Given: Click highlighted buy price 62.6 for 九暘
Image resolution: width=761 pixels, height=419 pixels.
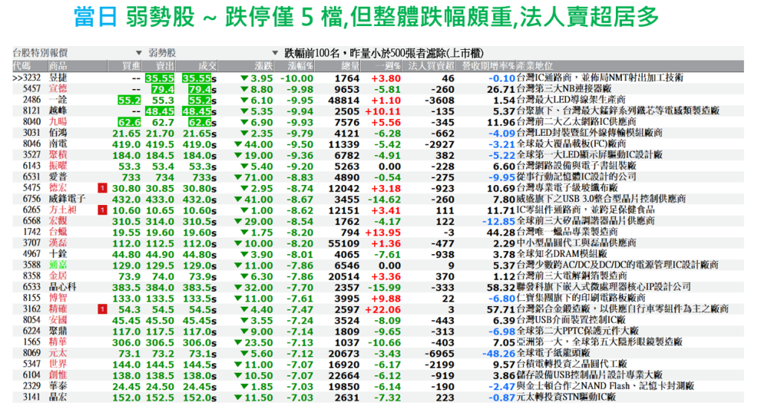Looking at the screenshot, I should click(x=128, y=122).
